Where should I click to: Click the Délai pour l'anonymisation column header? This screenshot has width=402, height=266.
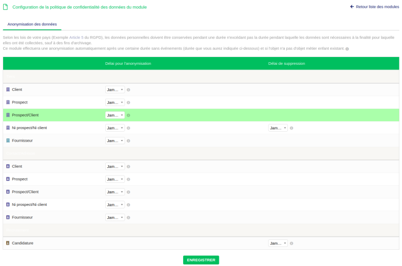[128, 63]
